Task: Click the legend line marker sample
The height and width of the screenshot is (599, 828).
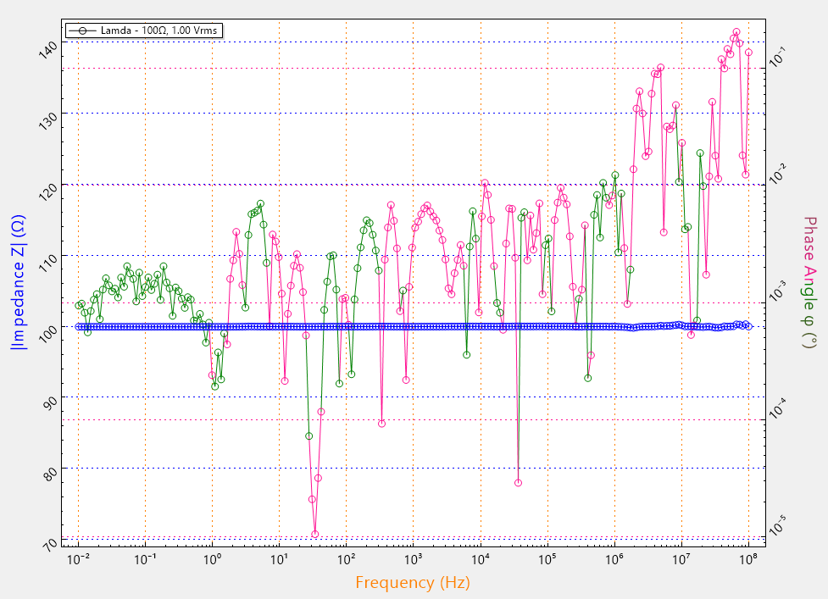Action: coord(82,31)
